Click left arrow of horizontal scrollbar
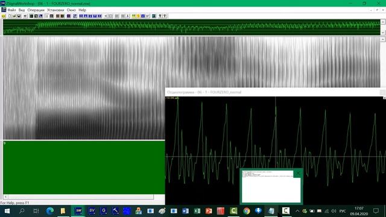Screen dimensions: 386x217 point(5,197)
